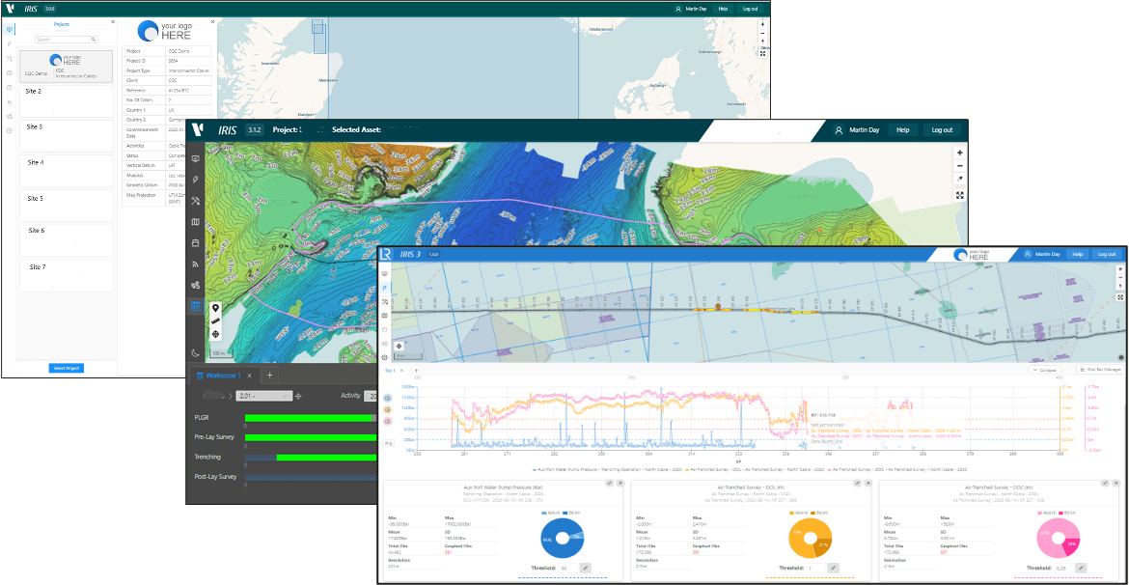
Task: Click the Select Project button
Action: pyautogui.click(x=67, y=368)
